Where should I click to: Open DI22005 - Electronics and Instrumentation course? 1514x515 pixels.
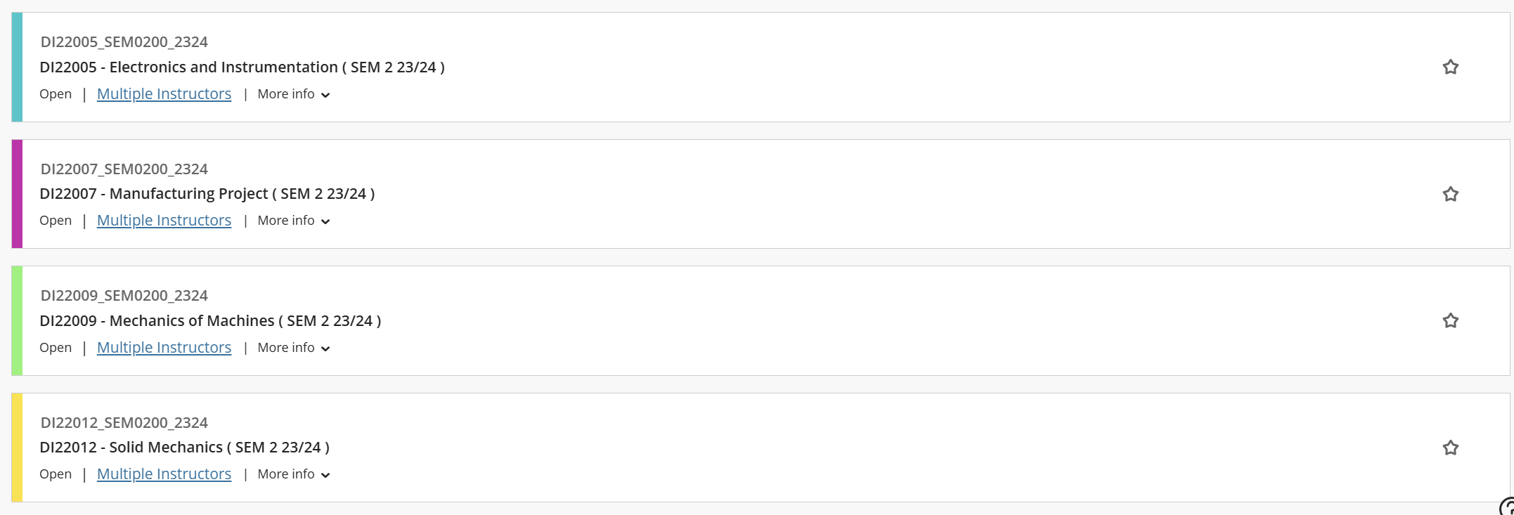tap(242, 67)
